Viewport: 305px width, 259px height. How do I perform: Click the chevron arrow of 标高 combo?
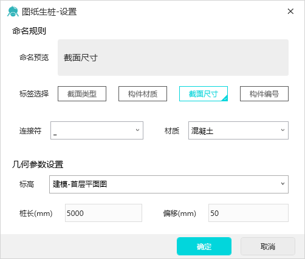pyautogui.click(x=283, y=184)
